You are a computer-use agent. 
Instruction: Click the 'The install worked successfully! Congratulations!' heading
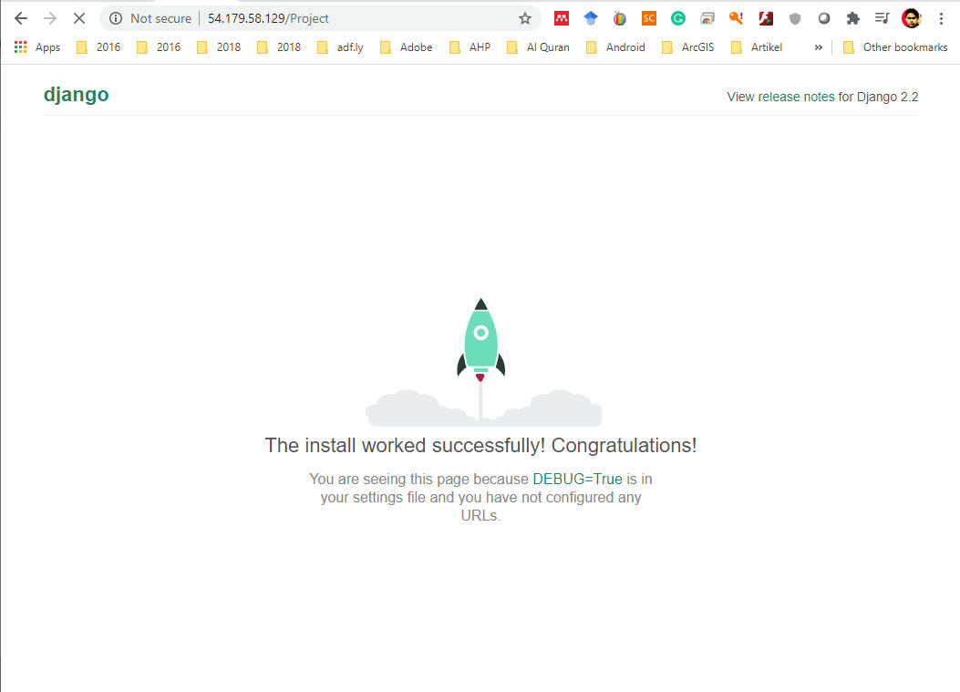tap(480, 445)
